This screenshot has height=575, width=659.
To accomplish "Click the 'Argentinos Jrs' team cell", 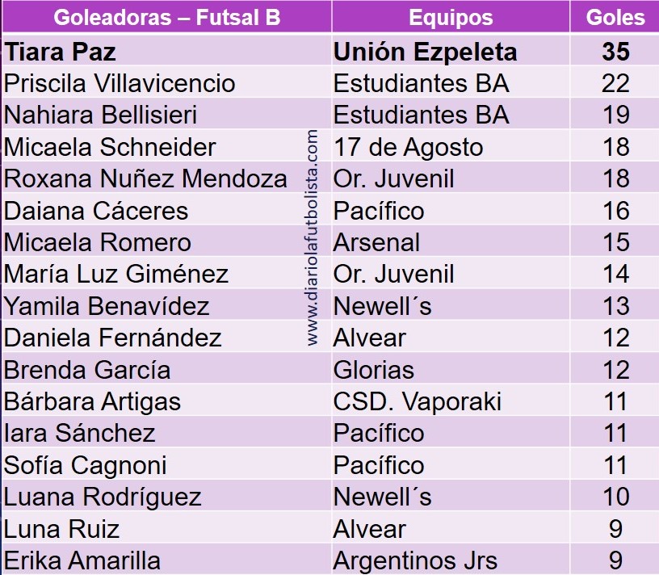I will point(415,560).
